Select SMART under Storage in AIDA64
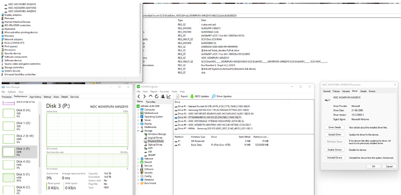The image size is (401, 195). click(152, 155)
